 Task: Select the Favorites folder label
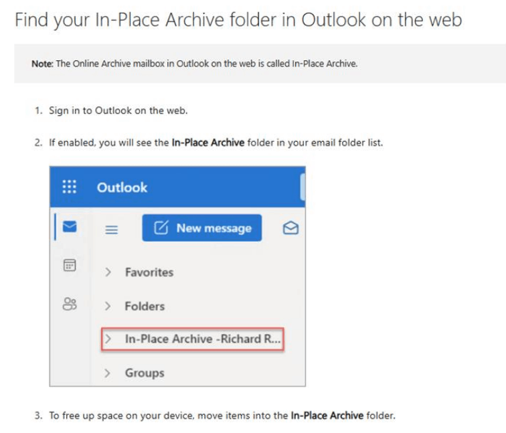pos(149,272)
